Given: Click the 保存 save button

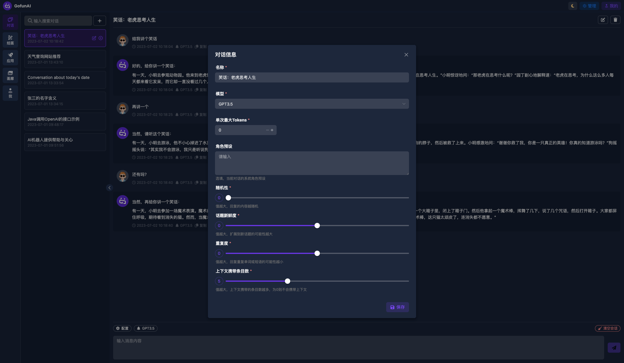Looking at the screenshot, I should coord(397,307).
